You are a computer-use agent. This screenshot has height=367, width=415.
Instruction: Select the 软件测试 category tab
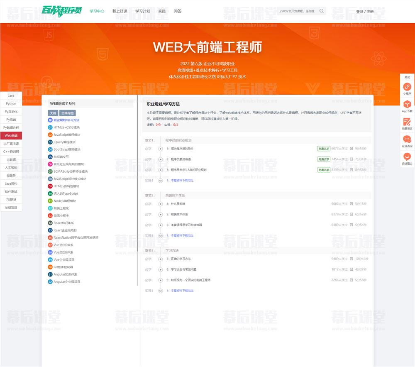[x=11, y=191]
